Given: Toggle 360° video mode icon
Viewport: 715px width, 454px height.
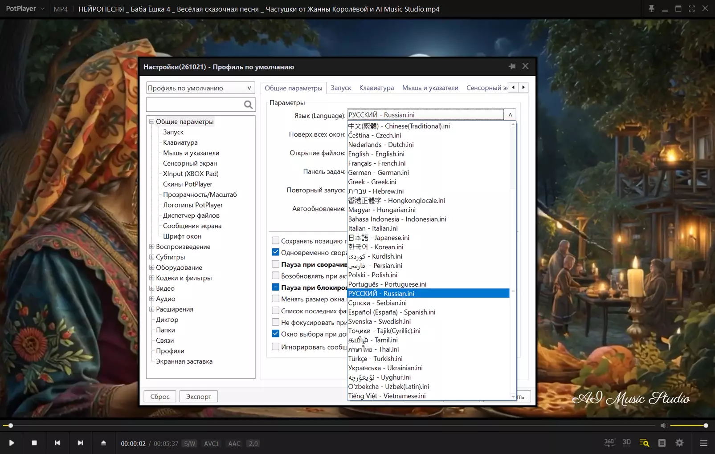Looking at the screenshot, I should point(609,442).
